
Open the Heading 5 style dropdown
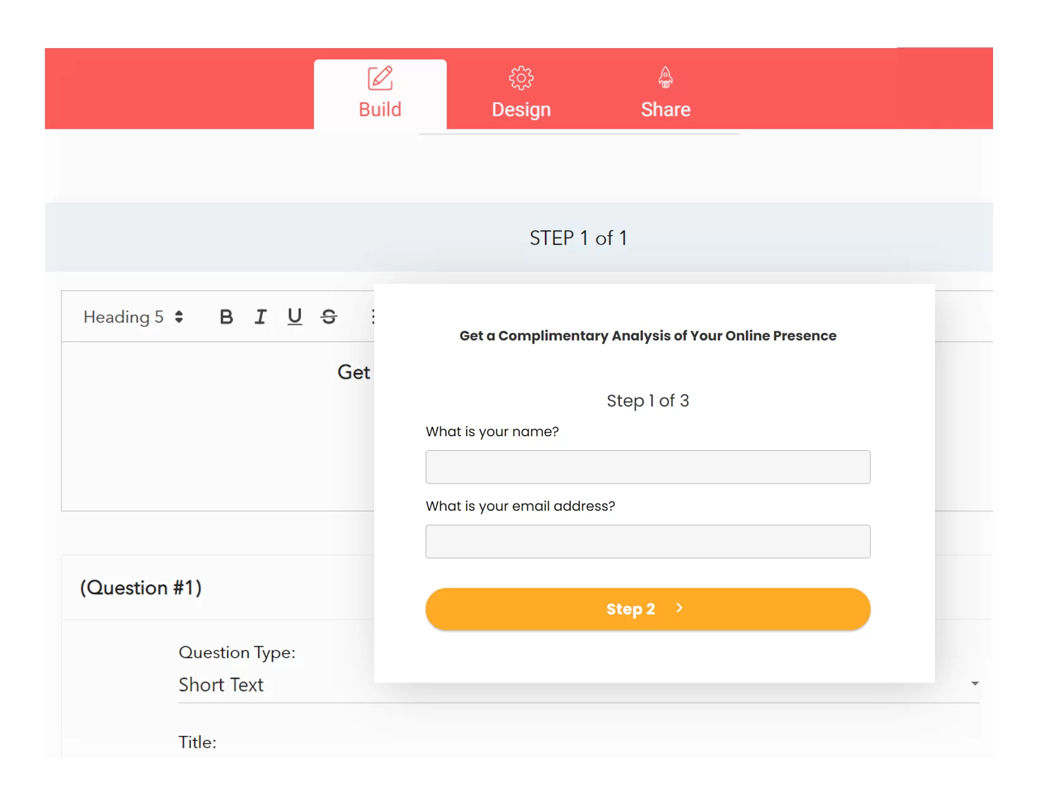point(133,317)
